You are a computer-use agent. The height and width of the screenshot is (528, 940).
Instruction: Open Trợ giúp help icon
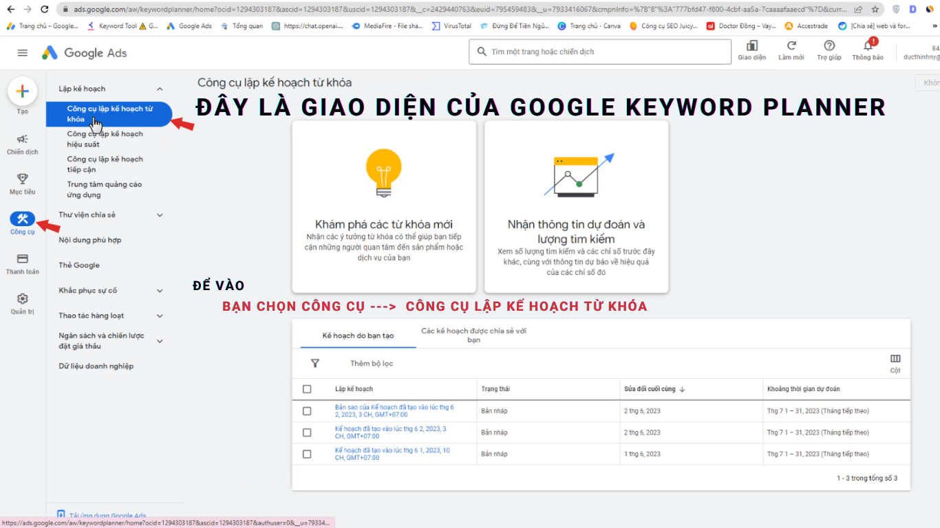[x=828, y=48]
